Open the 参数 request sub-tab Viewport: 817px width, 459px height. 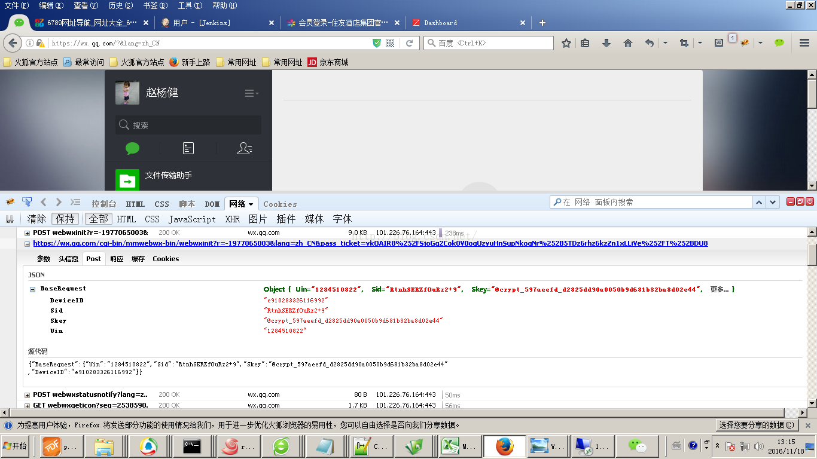click(x=44, y=259)
